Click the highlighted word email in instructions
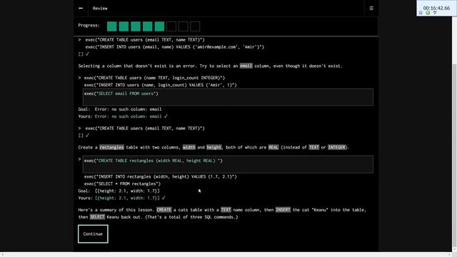The image size is (457, 257). [x=246, y=66]
